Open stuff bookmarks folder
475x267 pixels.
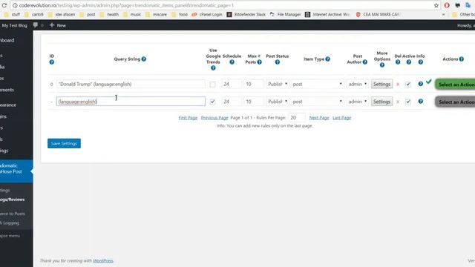click(x=13, y=14)
